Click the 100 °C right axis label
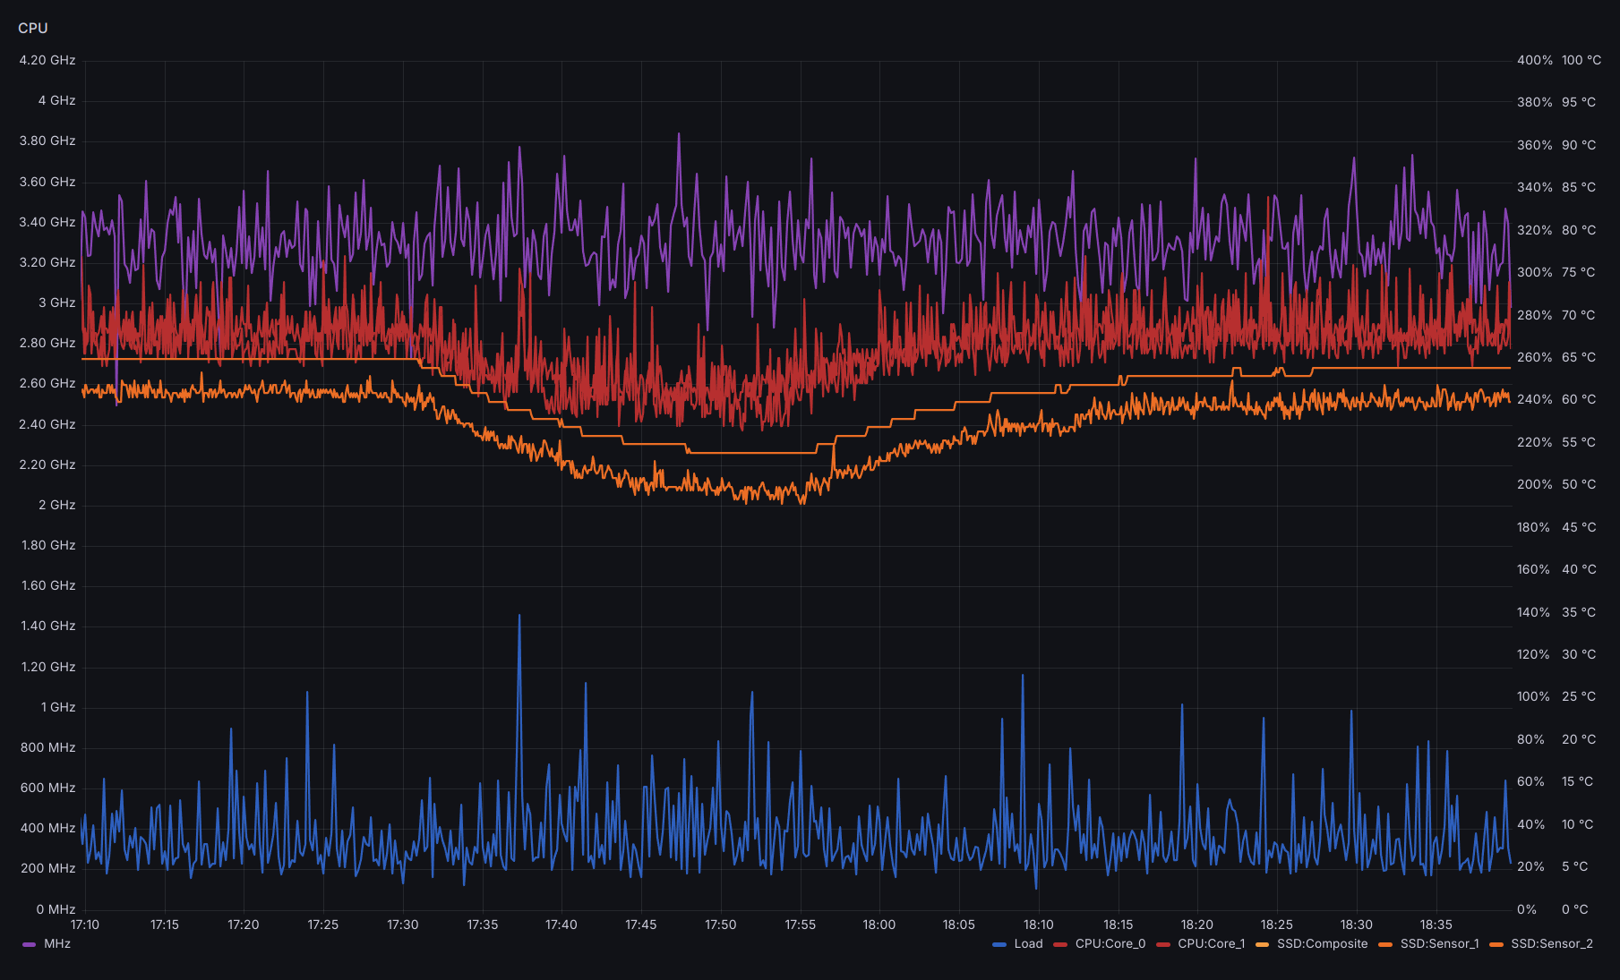The height and width of the screenshot is (980, 1620). (1581, 60)
